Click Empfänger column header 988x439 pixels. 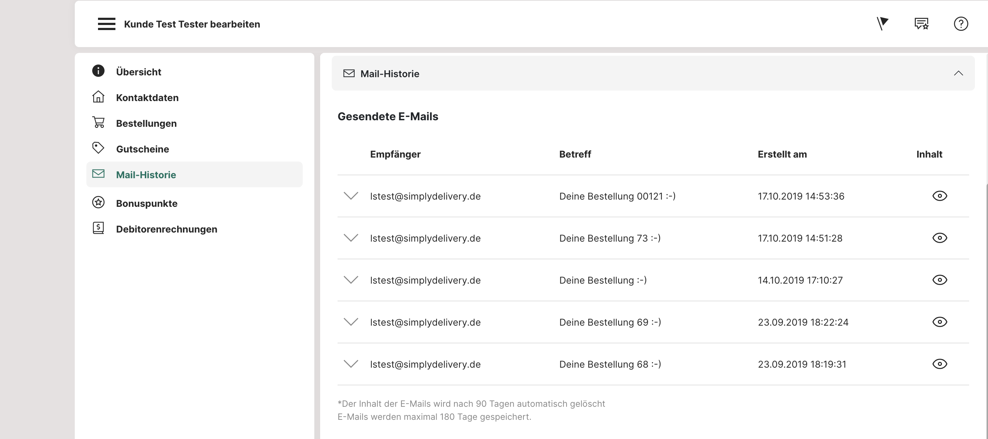click(x=395, y=154)
